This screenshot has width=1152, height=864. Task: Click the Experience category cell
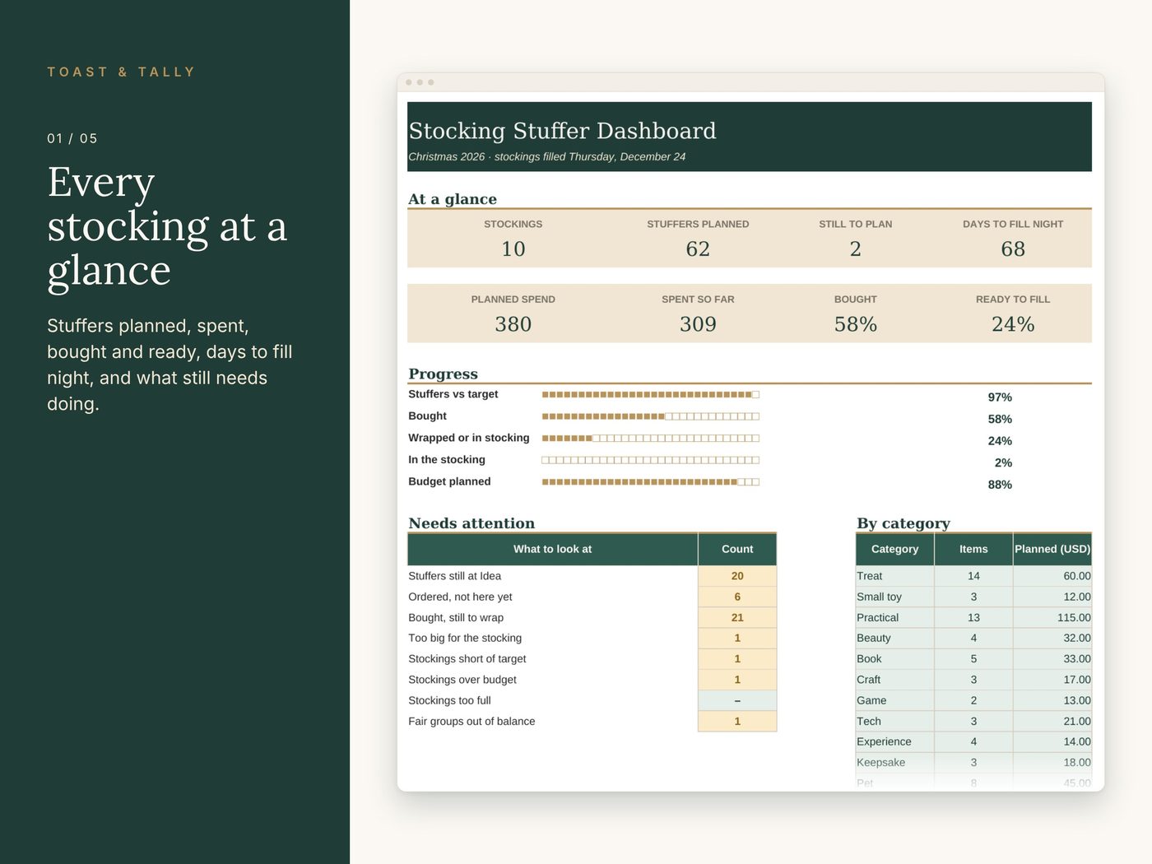[x=895, y=741]
